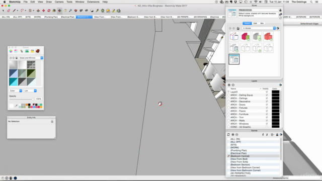The image size is (322, 181).
Task: Open the In Model styles dropdown
Action: [259, 28]
